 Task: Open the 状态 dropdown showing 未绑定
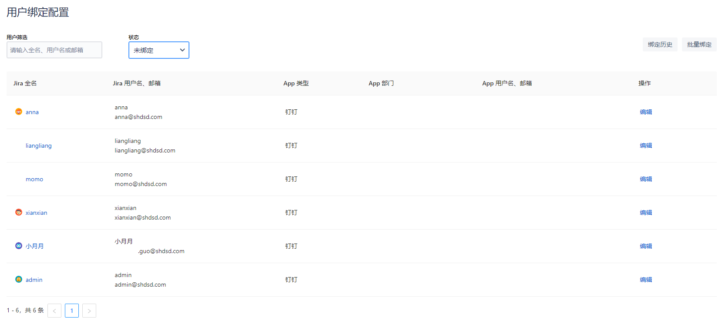(x=159, y=50)
